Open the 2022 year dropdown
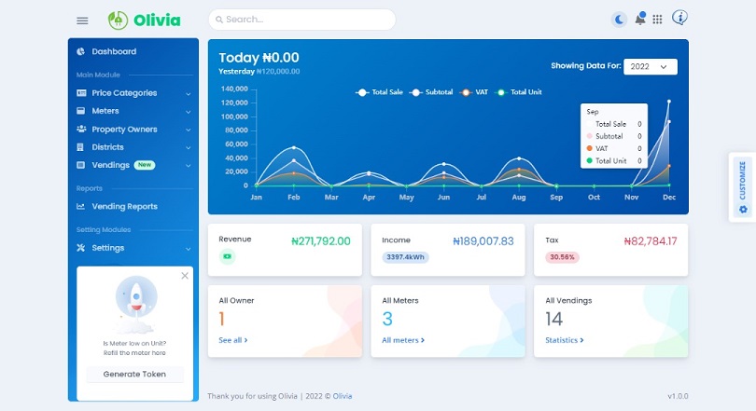756x411 pixels. tap(651, 67)
